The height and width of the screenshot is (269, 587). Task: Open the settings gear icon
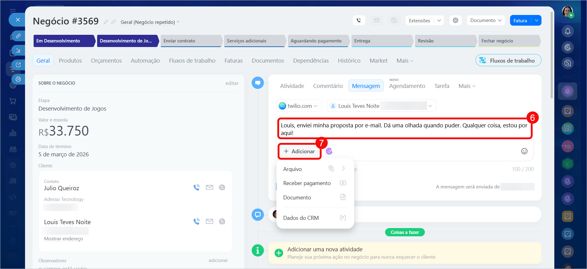click(455, 20)
